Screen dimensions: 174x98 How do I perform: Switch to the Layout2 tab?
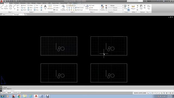pos(15,93)
